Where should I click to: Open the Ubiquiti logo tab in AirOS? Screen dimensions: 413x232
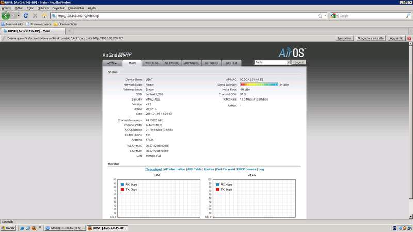coord(112,63)
